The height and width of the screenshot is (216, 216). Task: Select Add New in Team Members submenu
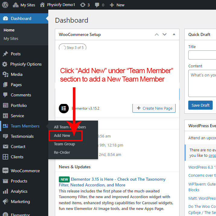(62, 136)
